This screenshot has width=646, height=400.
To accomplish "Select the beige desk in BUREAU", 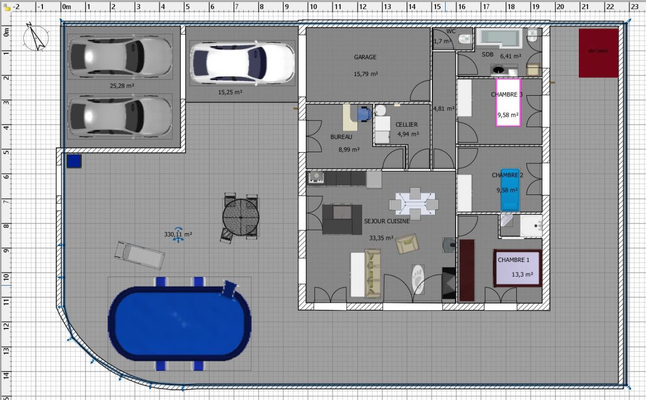I will pos(350,117).
